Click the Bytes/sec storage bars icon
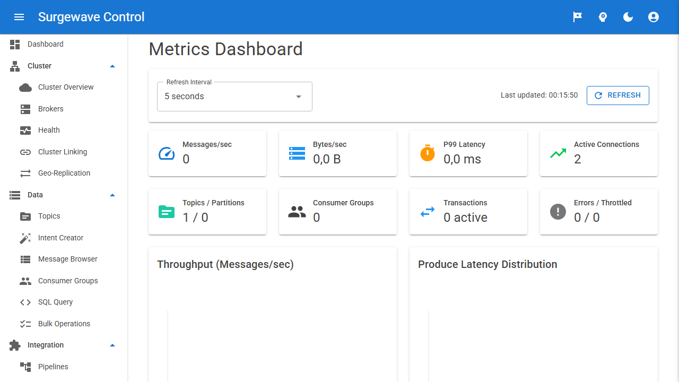The width and height of the screenshot is (679, 382). tap(297, 153)
